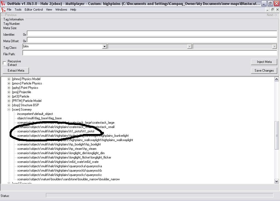Viewport: 280px width, 201px height.
Task: Expand the [phmo] Physics Model node
Action: point(9,79)
